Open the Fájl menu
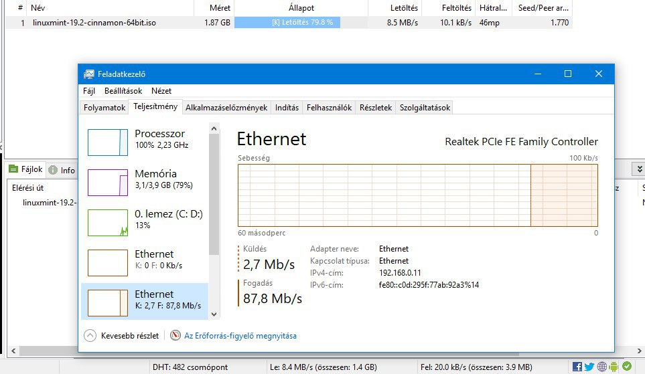 coord(89,91)
